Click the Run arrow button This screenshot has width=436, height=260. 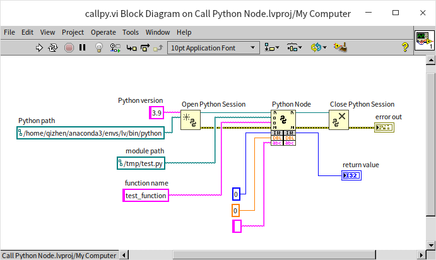pyautogui.click(x=39, y=47)
